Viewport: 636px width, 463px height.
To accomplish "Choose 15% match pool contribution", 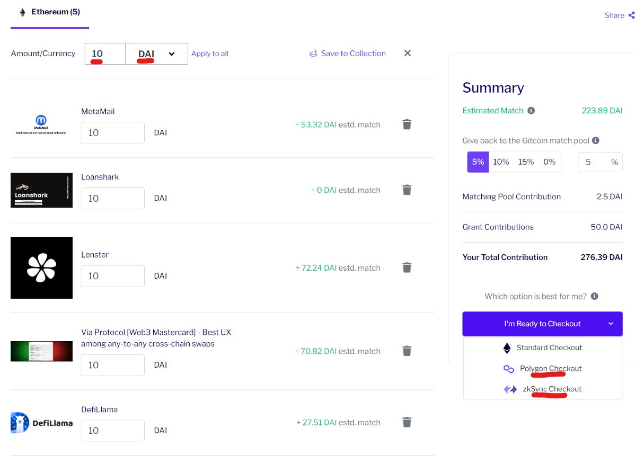I will (x=526, y=162).
